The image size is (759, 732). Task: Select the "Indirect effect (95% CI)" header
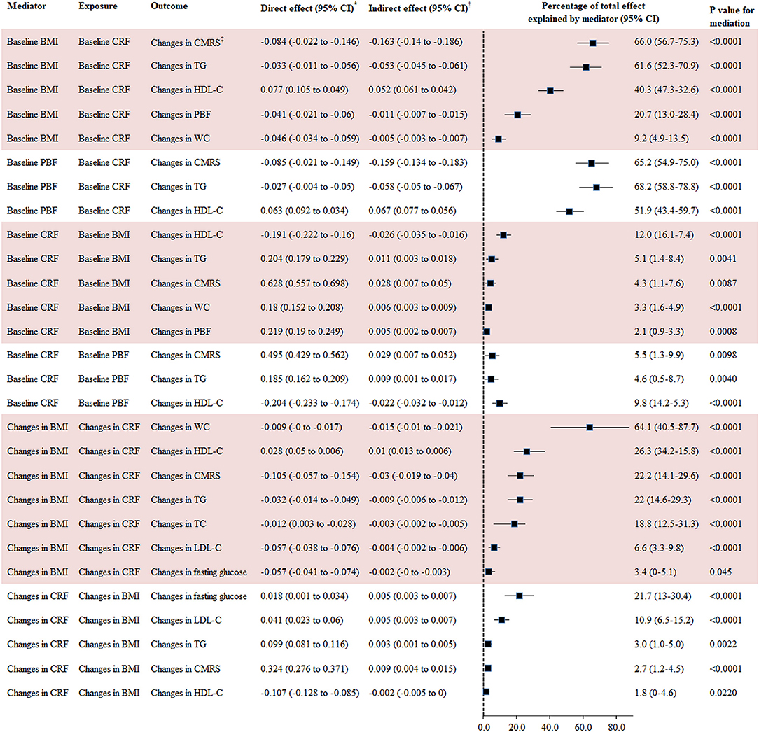click(x=419, y=8)
